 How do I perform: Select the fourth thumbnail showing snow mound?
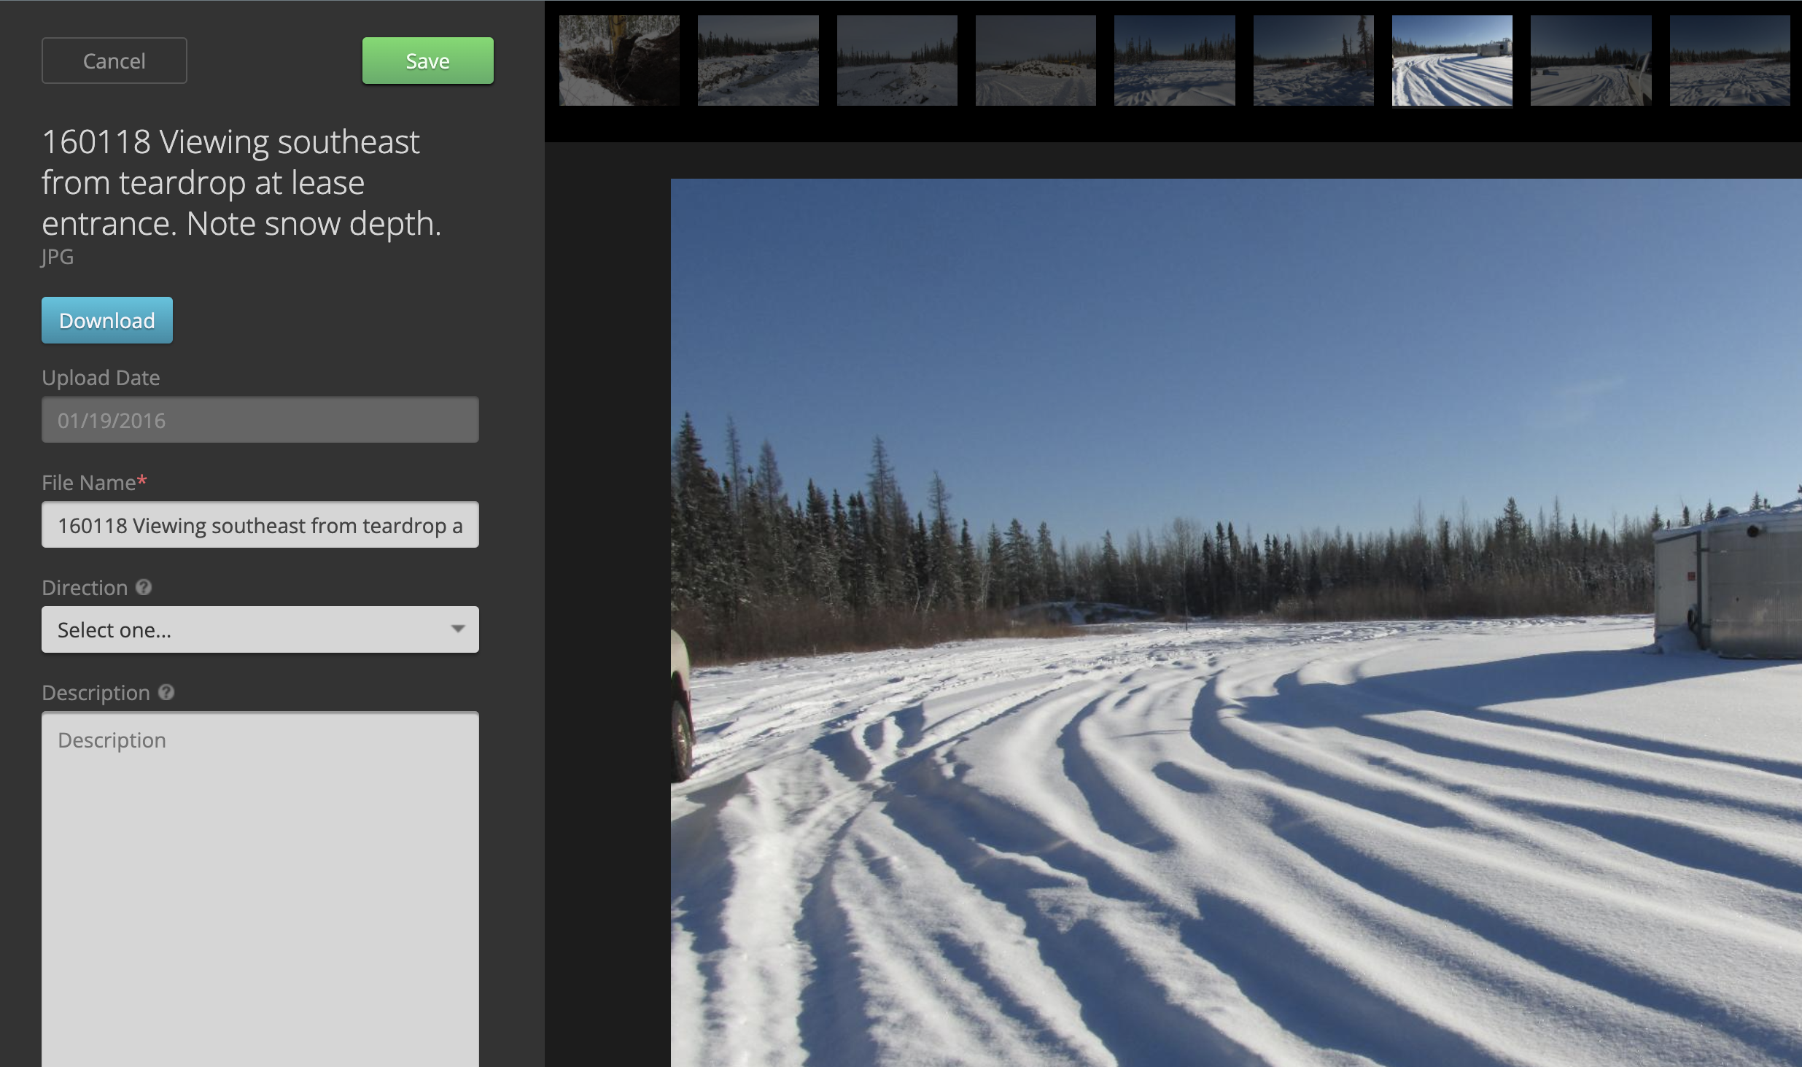1036,61
